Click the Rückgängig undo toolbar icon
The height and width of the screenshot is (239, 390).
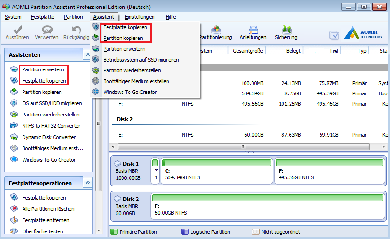coord(76,30)
